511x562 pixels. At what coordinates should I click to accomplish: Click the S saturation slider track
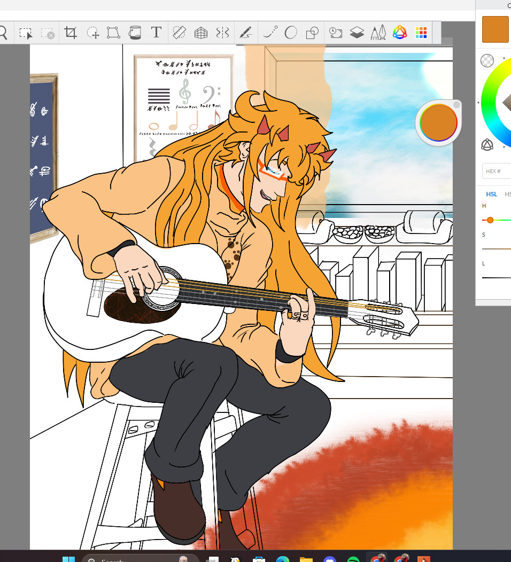(496, 249)
